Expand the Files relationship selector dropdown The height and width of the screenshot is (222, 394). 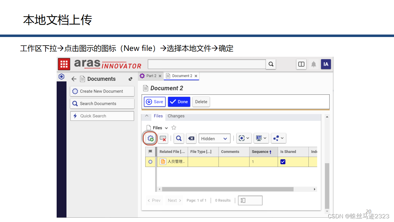(166, 127)
